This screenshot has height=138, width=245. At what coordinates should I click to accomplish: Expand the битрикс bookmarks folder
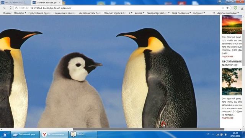coord(199,13)
